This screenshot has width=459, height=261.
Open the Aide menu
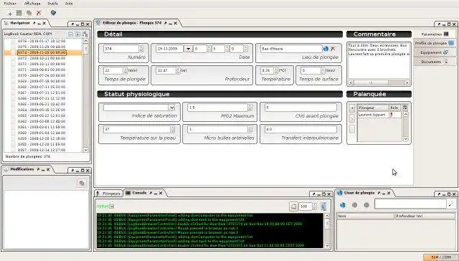point(69,4)
